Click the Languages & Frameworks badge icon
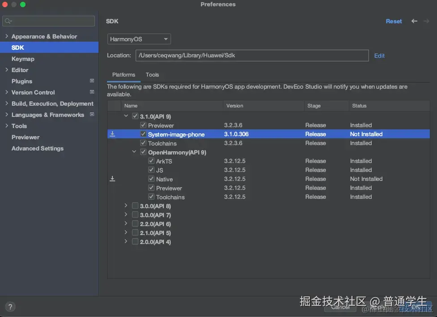437x317 pixels. pyautogui.click(x=92, y=114)
